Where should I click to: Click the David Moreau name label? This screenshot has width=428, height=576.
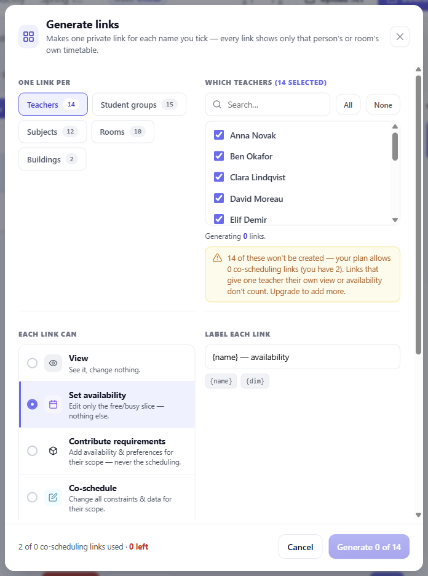coord(256,199)
